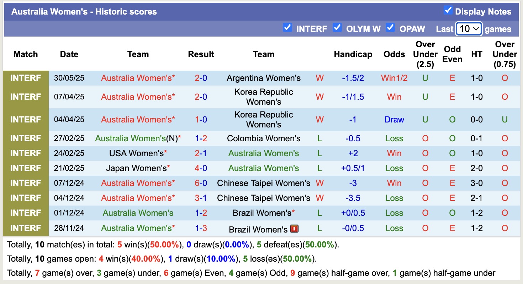Select the USA Women's team link
The width and height of the screenshot is (523, 284).
[137, 153]
